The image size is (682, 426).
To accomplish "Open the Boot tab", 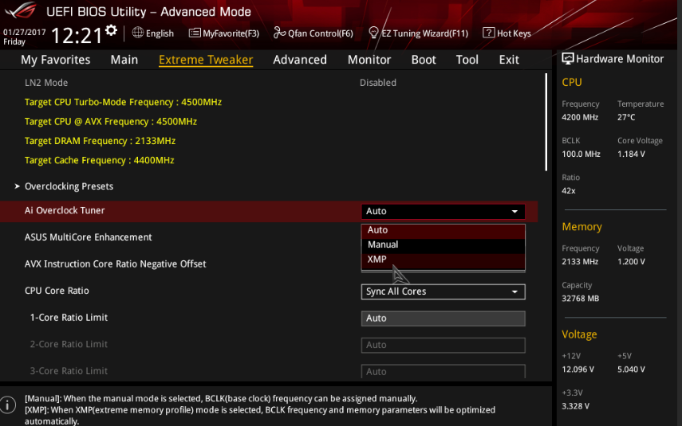I will 424,60.
